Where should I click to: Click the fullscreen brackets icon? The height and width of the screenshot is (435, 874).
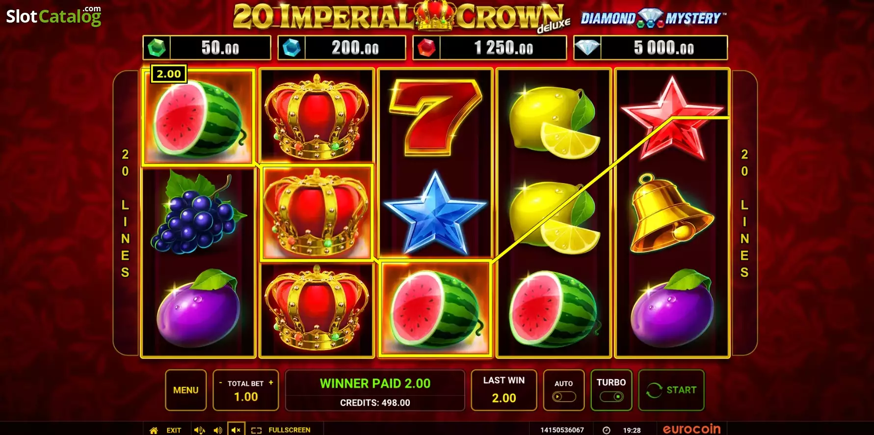pos(256,430)
